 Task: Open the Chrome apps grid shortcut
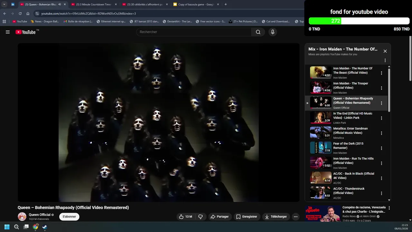(x=4, y=22)
